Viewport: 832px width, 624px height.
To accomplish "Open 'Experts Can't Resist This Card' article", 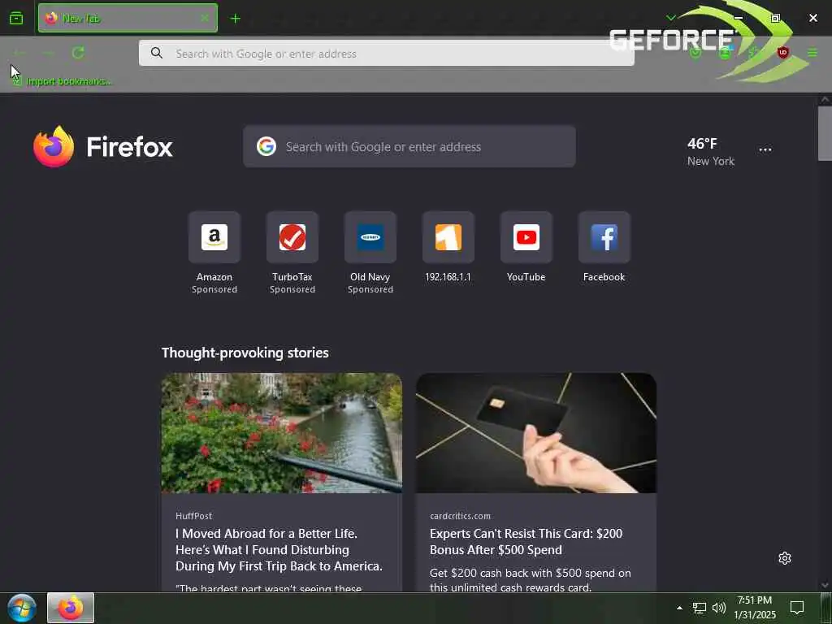I will pyautogui.click(x=526, y=542).
